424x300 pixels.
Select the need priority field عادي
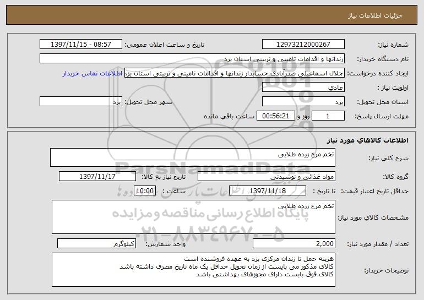pos(303,88)
